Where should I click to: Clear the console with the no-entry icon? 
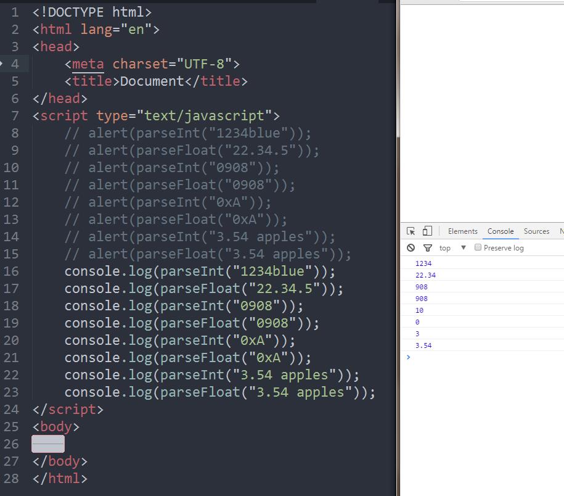411,247
